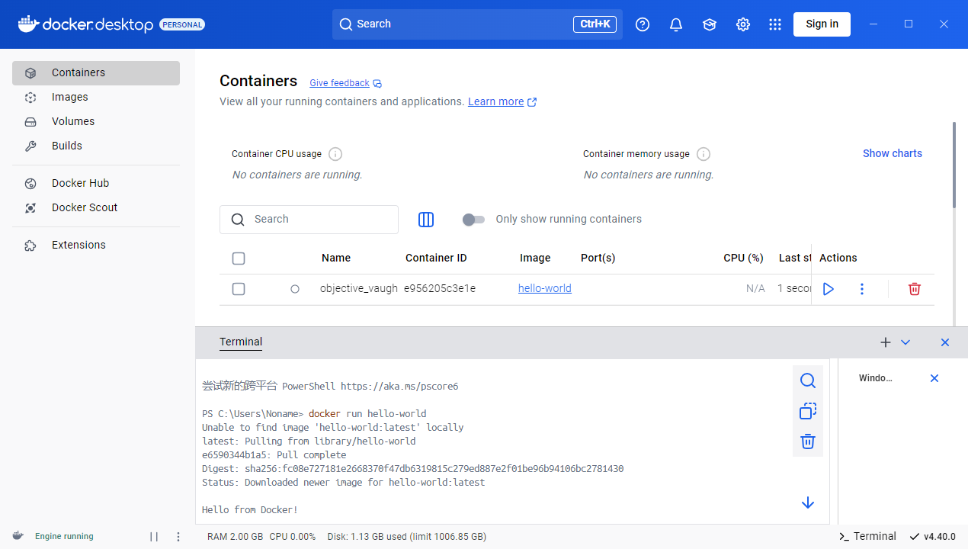Click the Volumes drive icon in sidebar
The height and width of the screenshot is (549, 968).
coord(30,122)
